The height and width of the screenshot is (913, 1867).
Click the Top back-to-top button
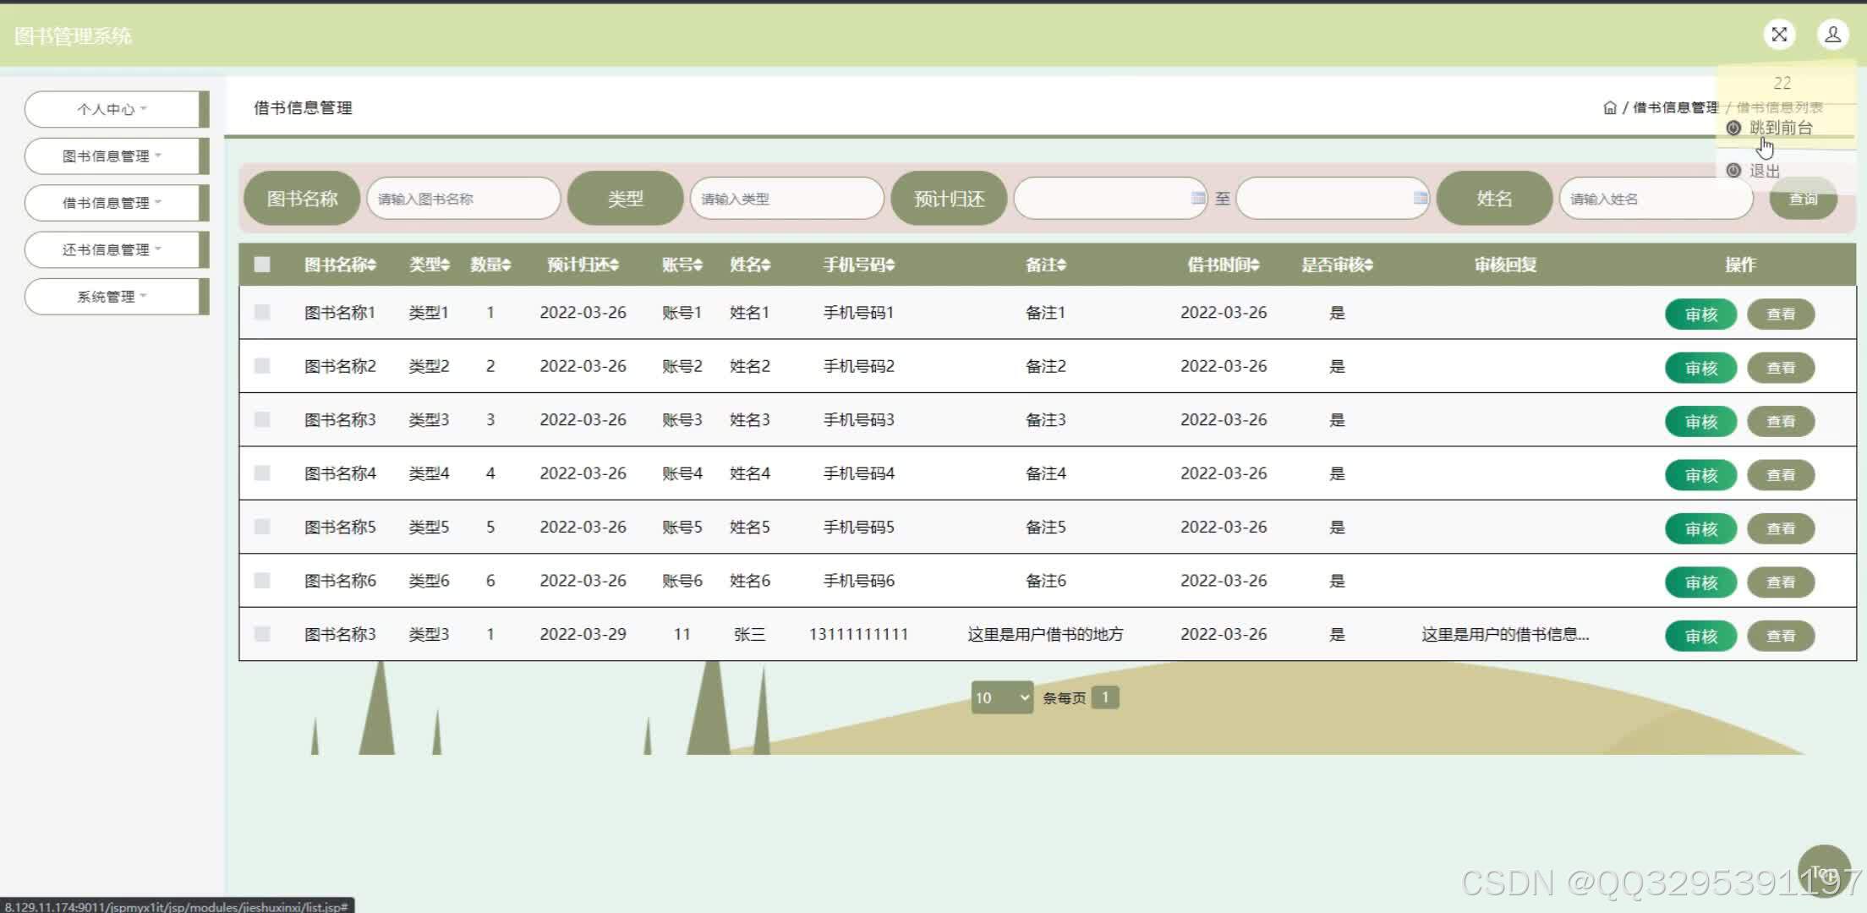click(x=1824, y=872)
